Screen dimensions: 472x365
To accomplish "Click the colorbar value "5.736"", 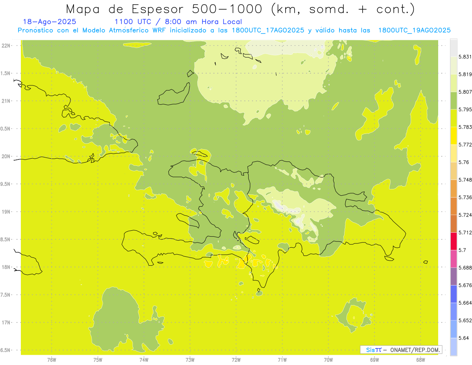I will click(x=465, y=197).
